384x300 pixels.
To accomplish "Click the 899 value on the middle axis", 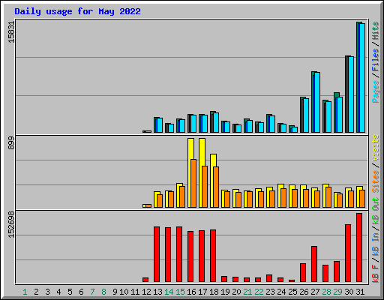I will 11,143.
